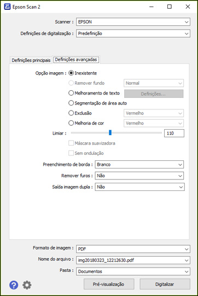The width and height of the screenshot is (198, 296).
Task: Select the Melhoria de cor radio button
Action: pos(71,123)
